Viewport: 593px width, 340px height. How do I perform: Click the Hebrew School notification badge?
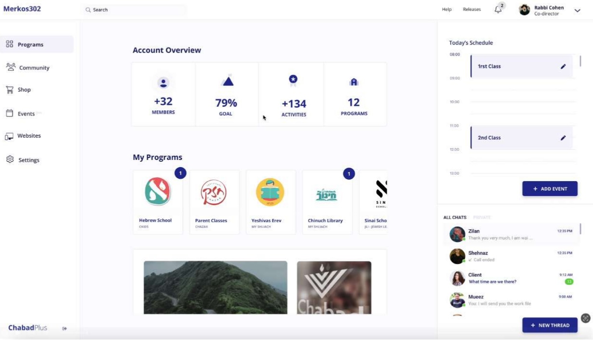pos(180,173)
